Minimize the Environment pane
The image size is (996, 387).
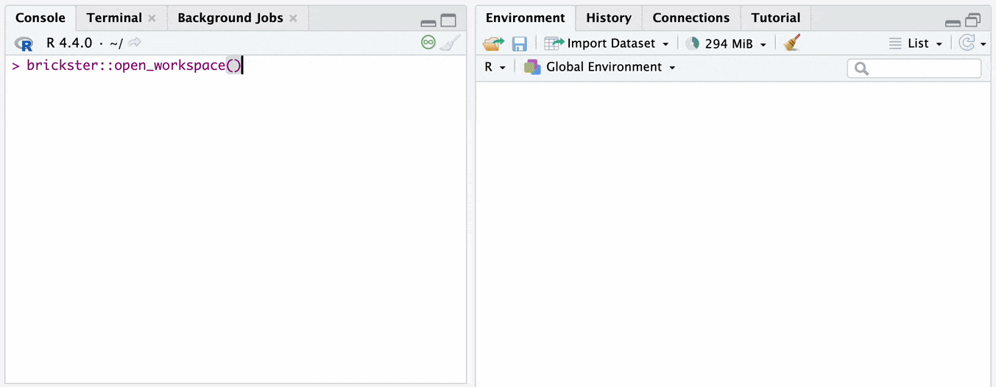click(953, 22)
